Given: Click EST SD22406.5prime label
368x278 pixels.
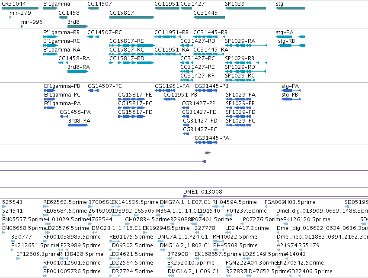Looking at the screenshot, I should [310, 272].
